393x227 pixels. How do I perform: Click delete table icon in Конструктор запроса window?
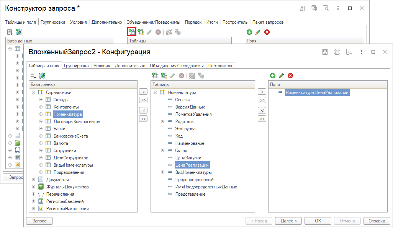(158, 32)
